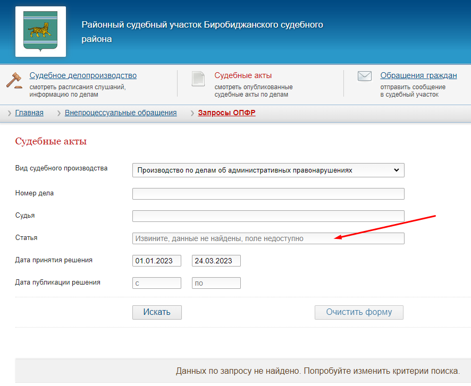Viewport: 471px width, 386px height.
Task: Click publication date 'с' start field
Action: [157, 283]
